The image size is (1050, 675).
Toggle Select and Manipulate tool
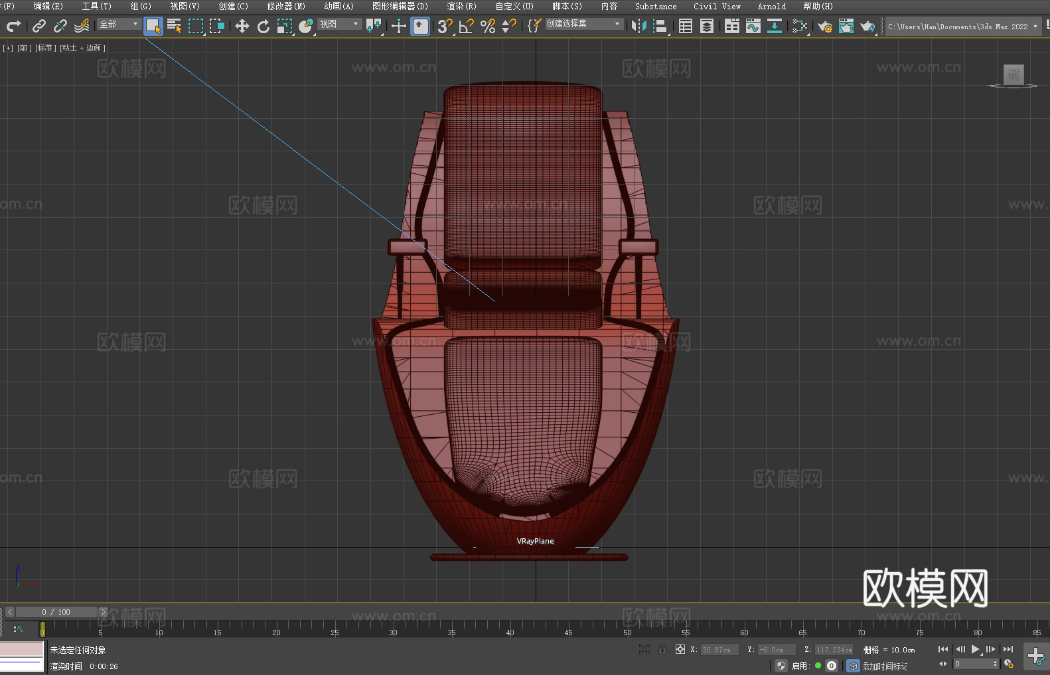(399, 26)
